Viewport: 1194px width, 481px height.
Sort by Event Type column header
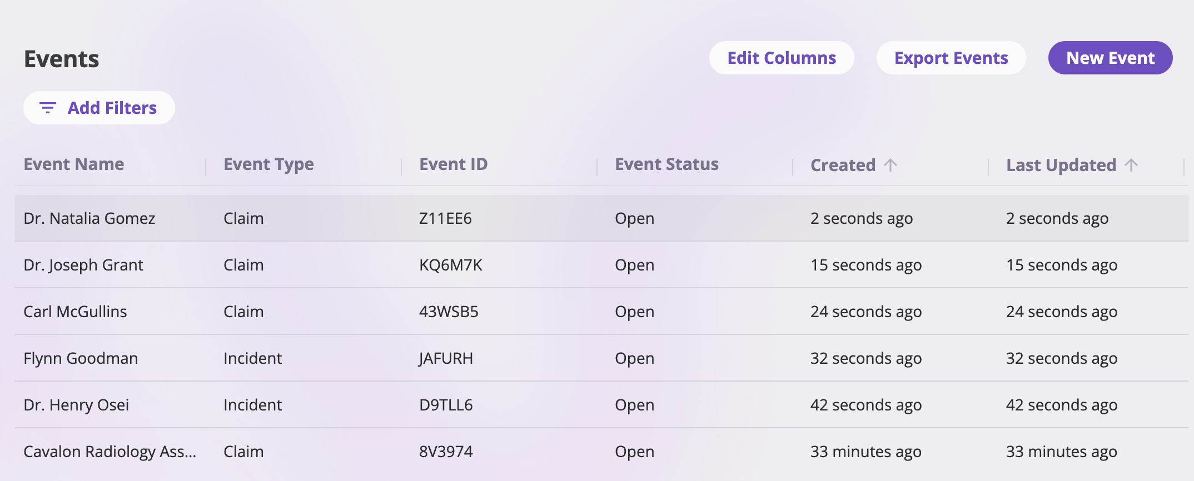pos(268,164)
